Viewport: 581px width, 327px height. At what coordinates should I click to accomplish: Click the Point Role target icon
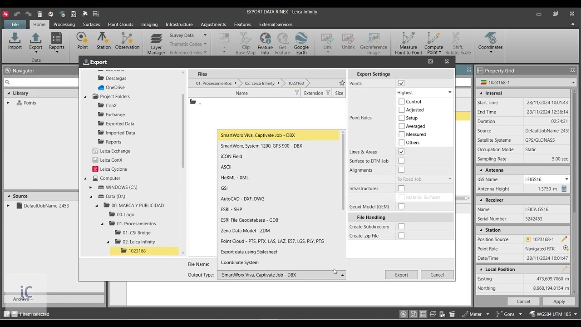(x=566, y=248)
